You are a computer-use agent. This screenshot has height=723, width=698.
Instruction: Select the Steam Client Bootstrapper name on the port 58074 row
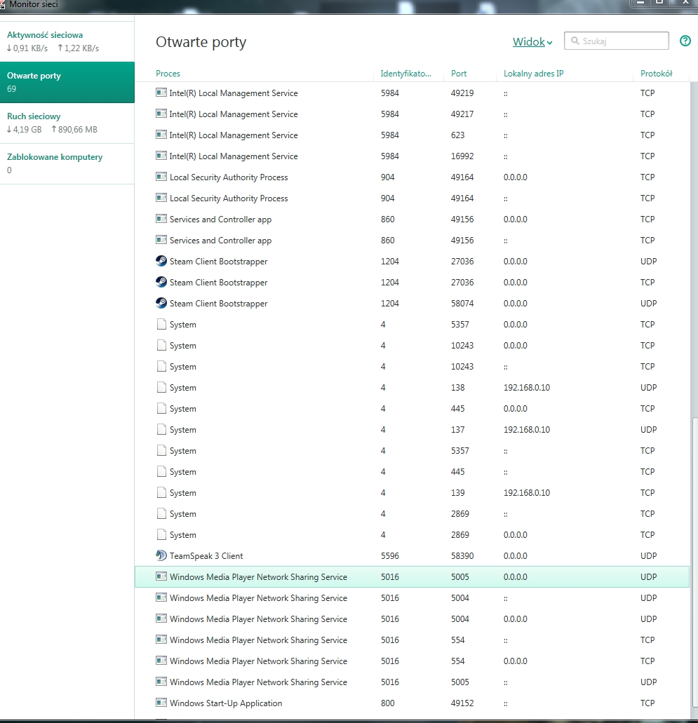pyautogui.click(x=219, y=303)
